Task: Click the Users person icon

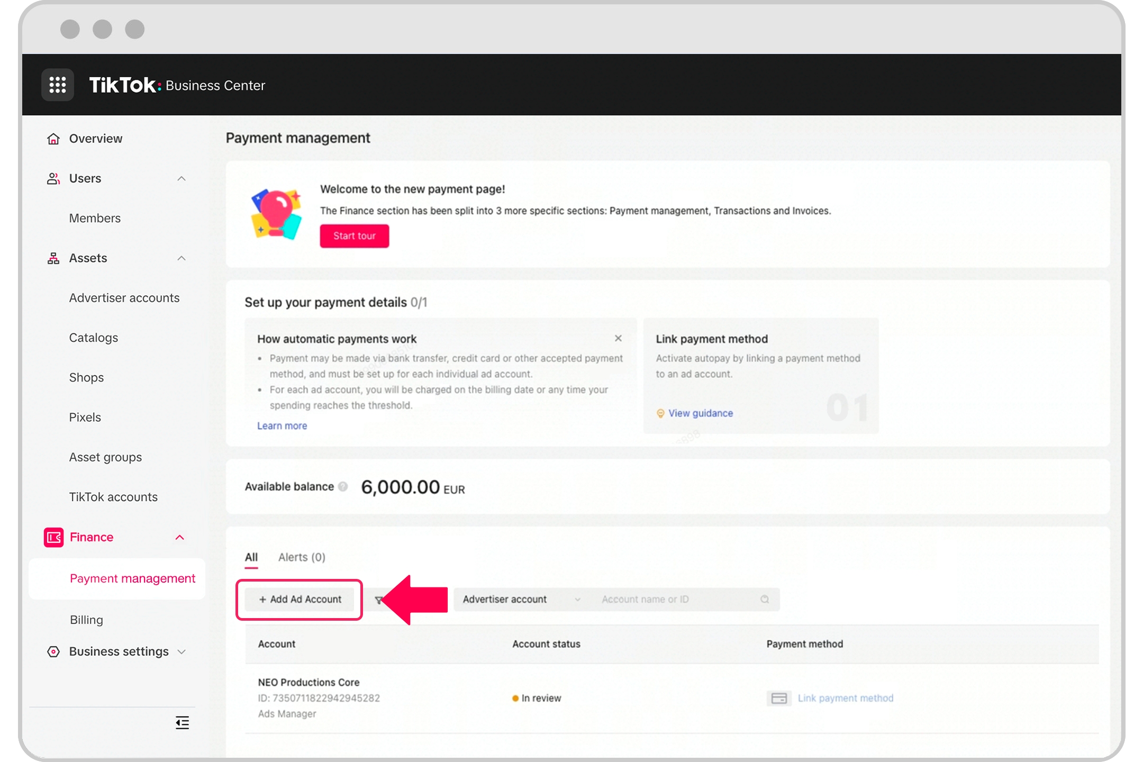Action: coord(53,178)
